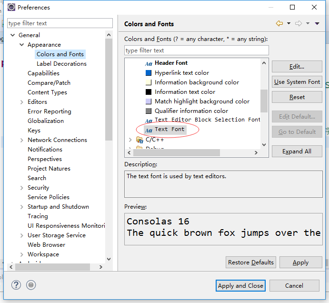Select Text Font in the list

[x=169, y=130]
